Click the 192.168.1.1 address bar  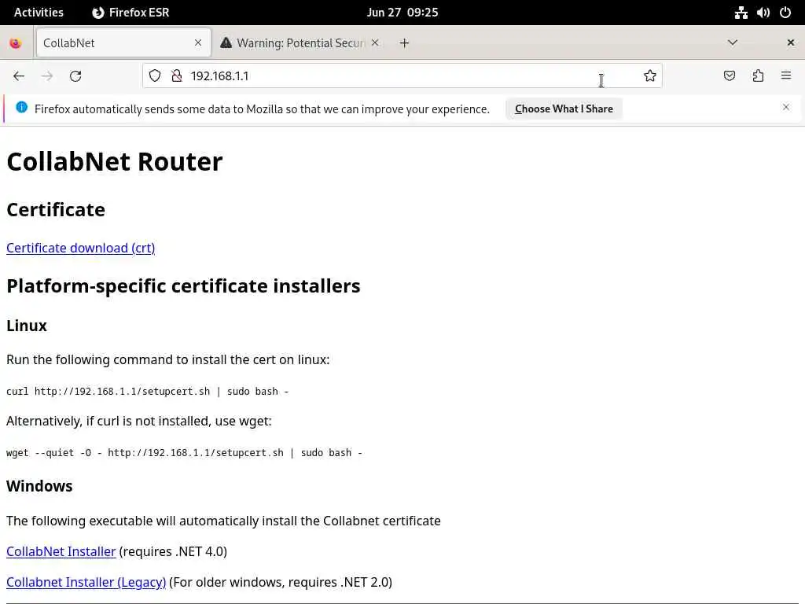tap(402, 76)
